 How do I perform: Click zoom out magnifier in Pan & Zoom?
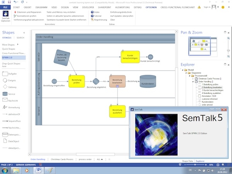click(229, 56)
